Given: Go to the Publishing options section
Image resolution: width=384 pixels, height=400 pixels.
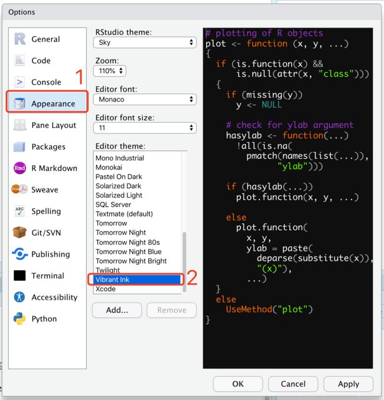Looking at the screenshot, I should pos(47,254).
